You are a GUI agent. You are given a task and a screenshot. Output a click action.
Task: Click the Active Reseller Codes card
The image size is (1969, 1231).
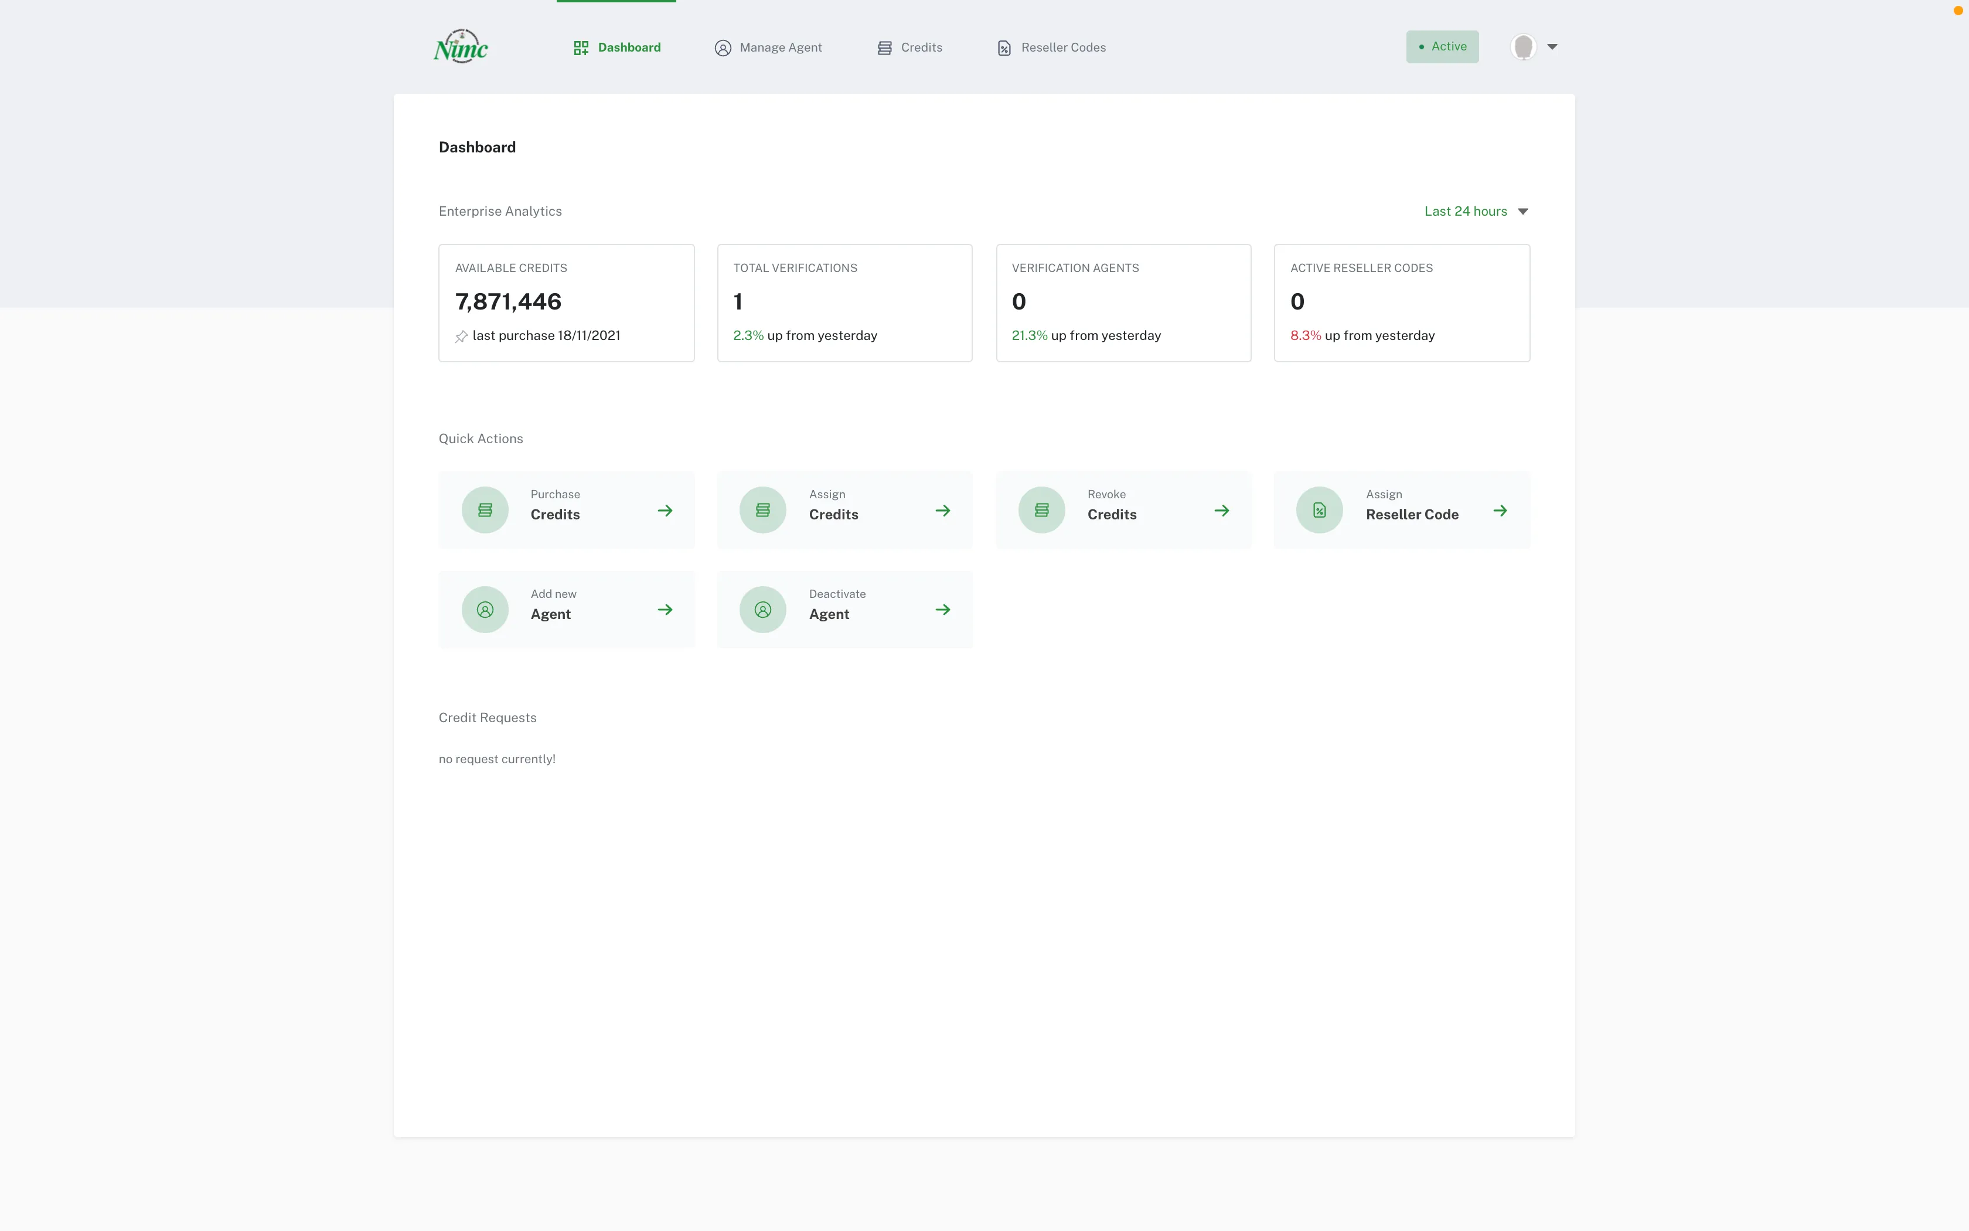pos(1402,303)
